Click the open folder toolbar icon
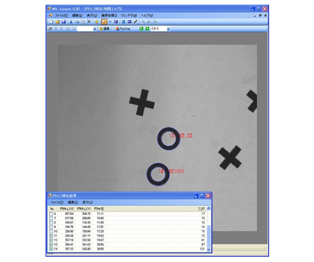 click(x=57, y=22)
